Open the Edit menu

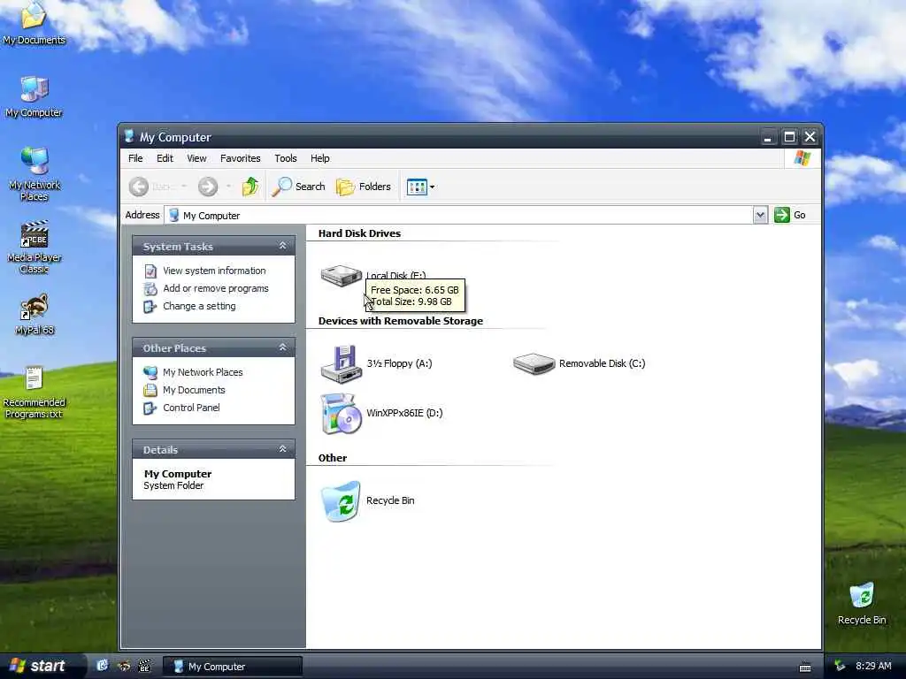coord(165,158)
